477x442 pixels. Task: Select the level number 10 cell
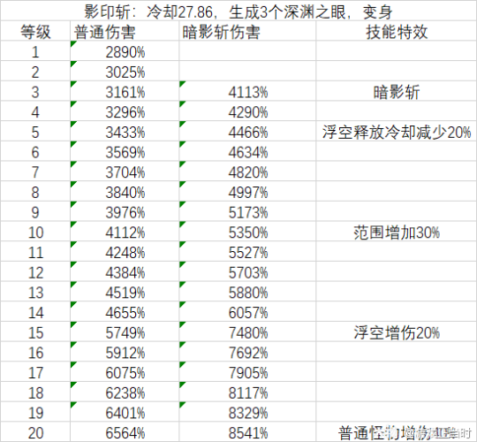tap(35, 232)
